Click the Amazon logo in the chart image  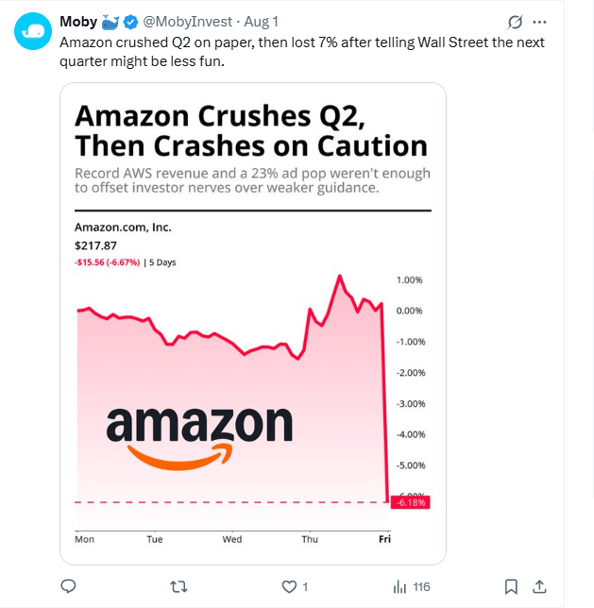[x=198, y=434]
